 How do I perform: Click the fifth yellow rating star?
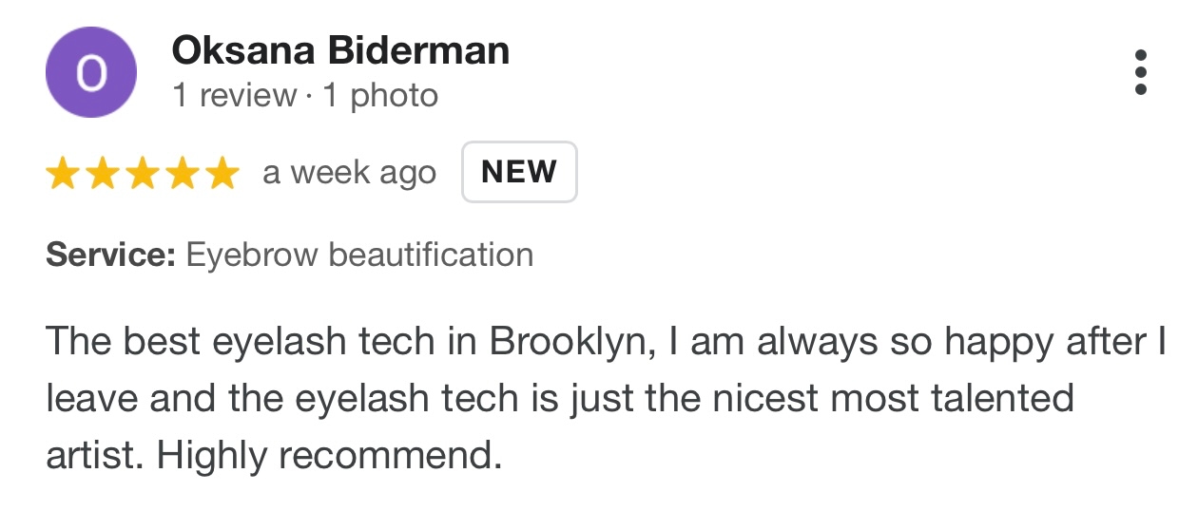222,174
